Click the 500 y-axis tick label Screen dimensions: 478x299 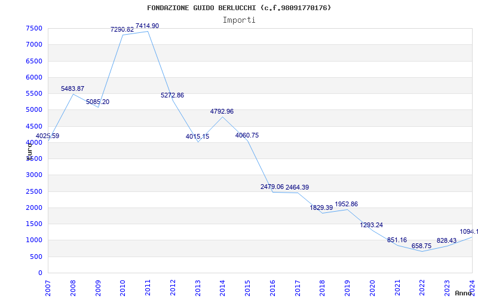point(36,257)
